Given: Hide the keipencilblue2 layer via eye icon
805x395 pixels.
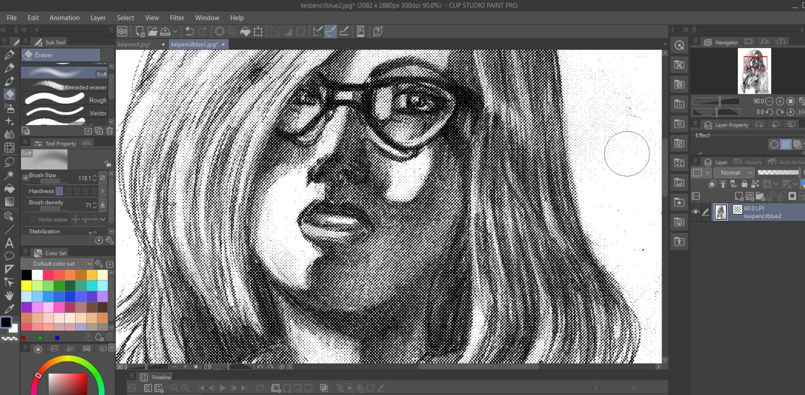Looking at the screenshot, I should tap(695, 212).
